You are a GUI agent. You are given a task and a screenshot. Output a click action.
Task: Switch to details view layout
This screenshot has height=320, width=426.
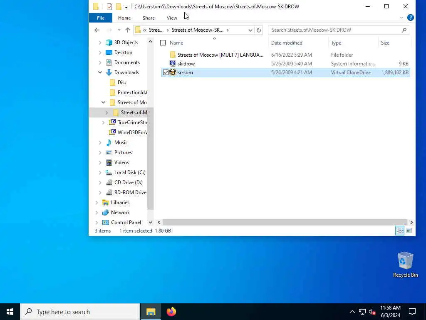400,231
